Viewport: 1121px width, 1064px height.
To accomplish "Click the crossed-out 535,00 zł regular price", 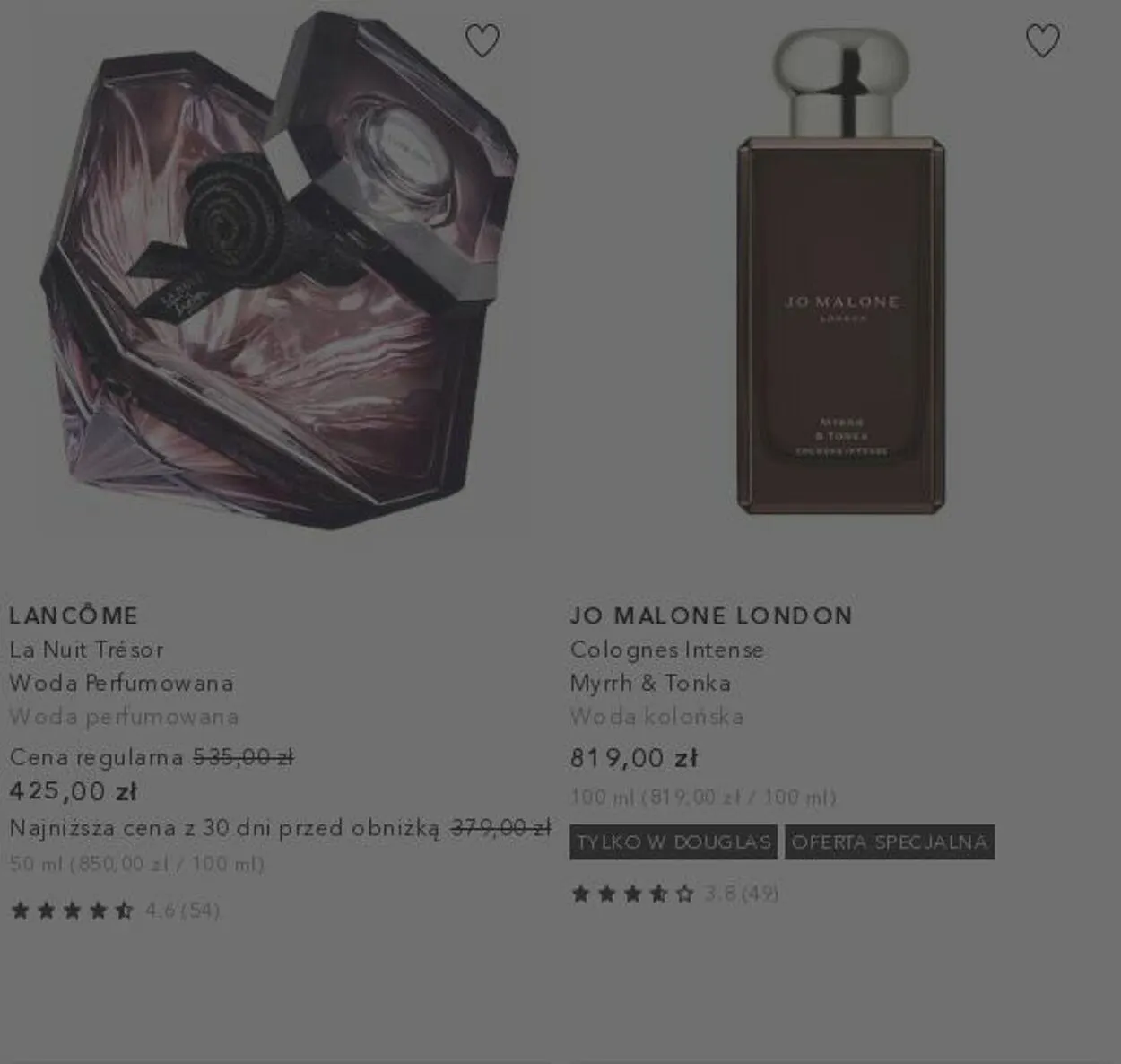I will 244,757.
